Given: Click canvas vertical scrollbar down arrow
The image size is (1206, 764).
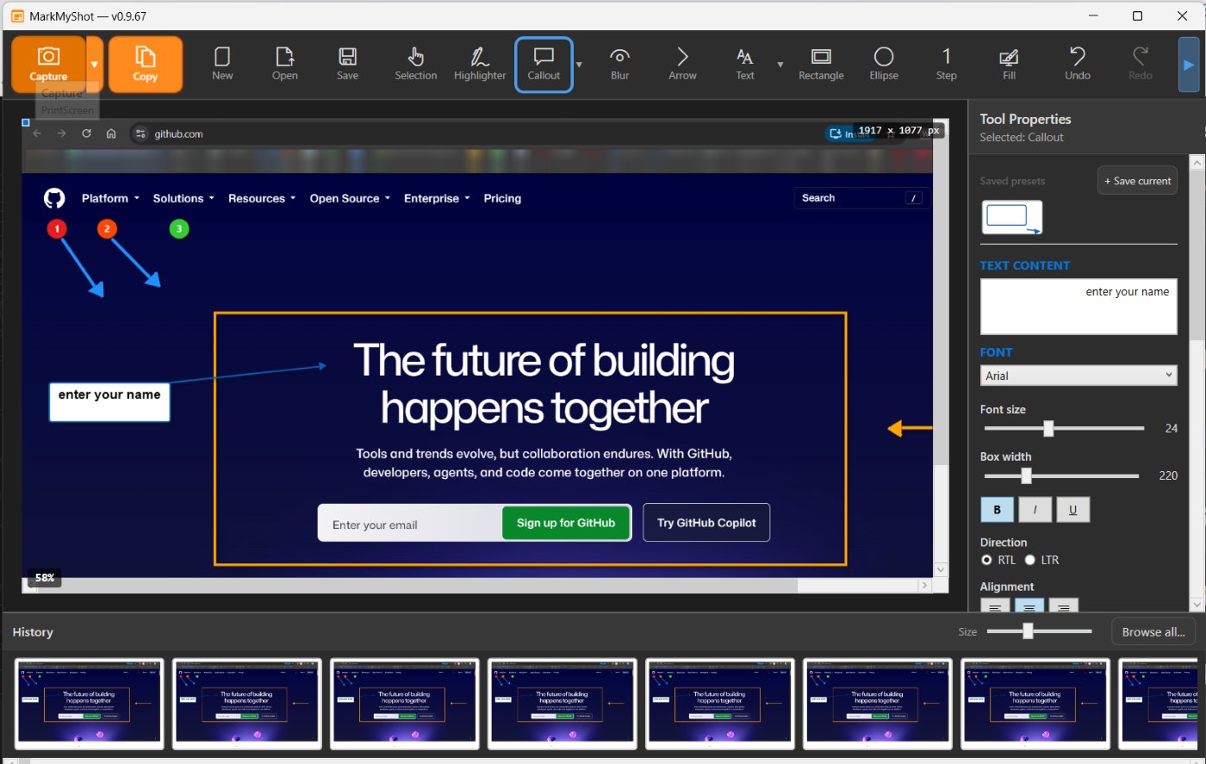Looking at the screenshot, I should click(x=941, y=569).
